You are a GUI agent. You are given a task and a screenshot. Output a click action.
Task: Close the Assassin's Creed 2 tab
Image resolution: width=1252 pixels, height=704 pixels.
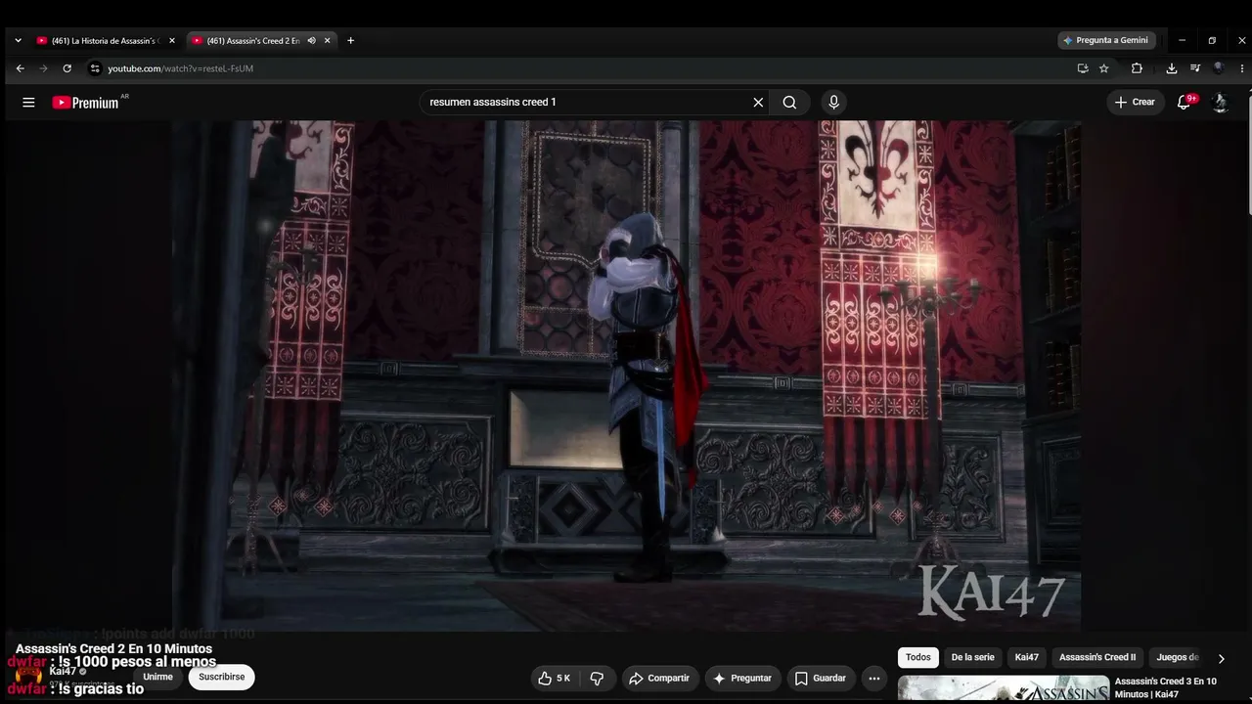[x=328, y=40]
